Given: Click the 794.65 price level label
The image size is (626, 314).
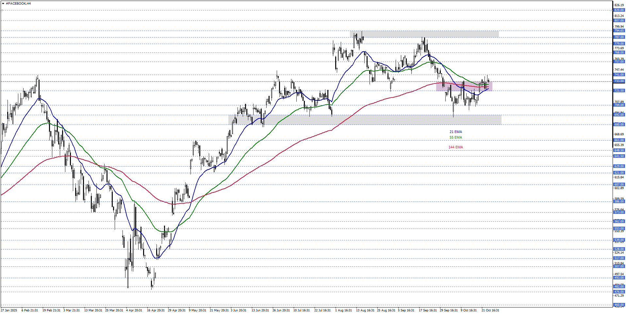Looking at the screenshot, I should point(619,31).
